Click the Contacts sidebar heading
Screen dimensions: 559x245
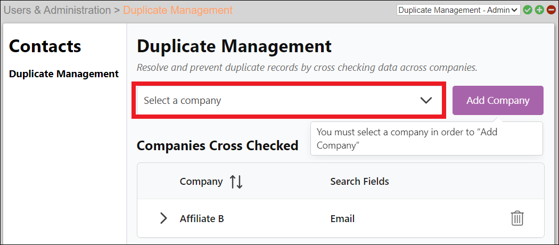pos(45,46)
